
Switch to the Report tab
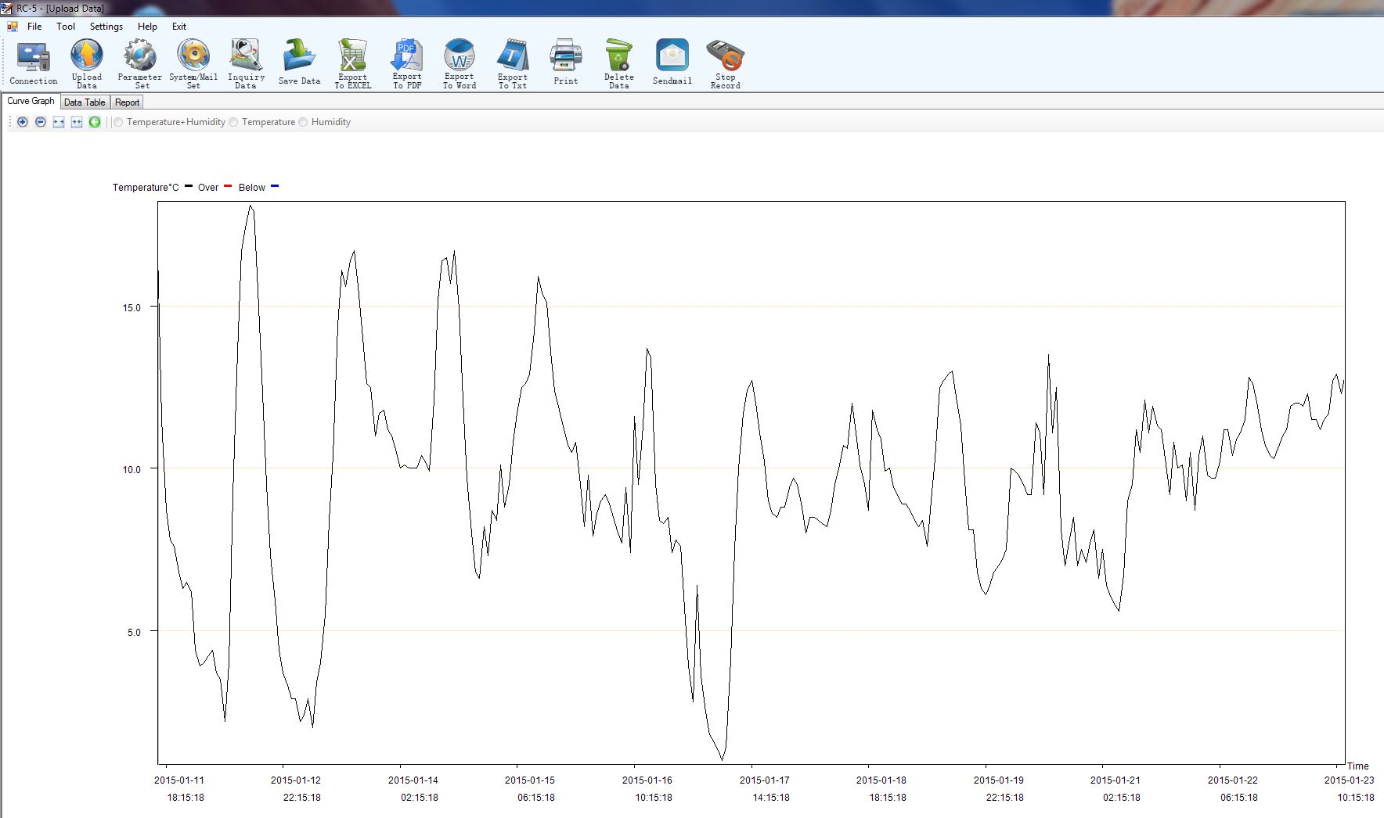coord(127,102)
